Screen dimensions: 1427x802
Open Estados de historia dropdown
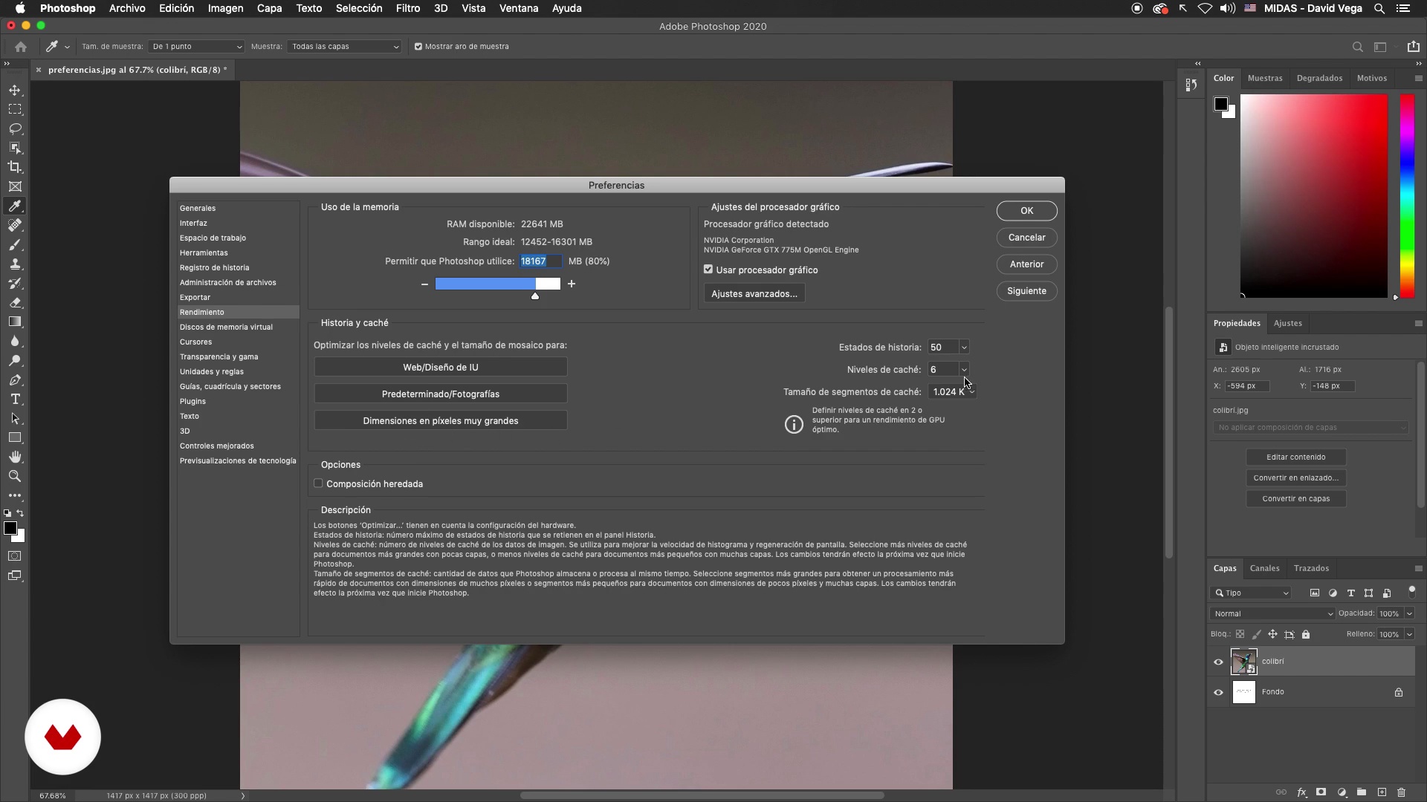coord(964,348)
